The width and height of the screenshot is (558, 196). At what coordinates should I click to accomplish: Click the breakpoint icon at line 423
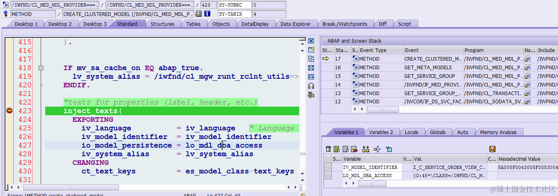[x=9, y=111]
